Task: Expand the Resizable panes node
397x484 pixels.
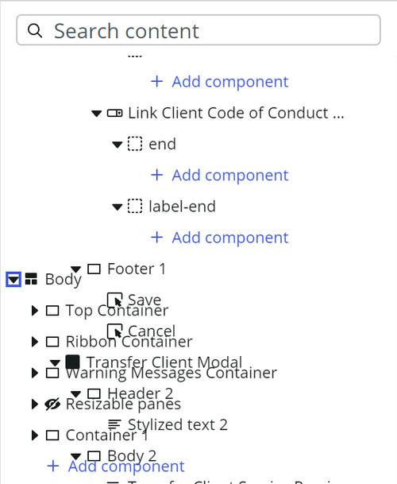Action: tap(35, 404)
